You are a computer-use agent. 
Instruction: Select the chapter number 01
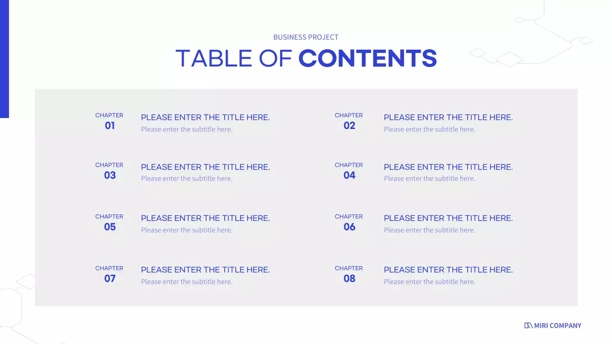[x=109, y=126]
